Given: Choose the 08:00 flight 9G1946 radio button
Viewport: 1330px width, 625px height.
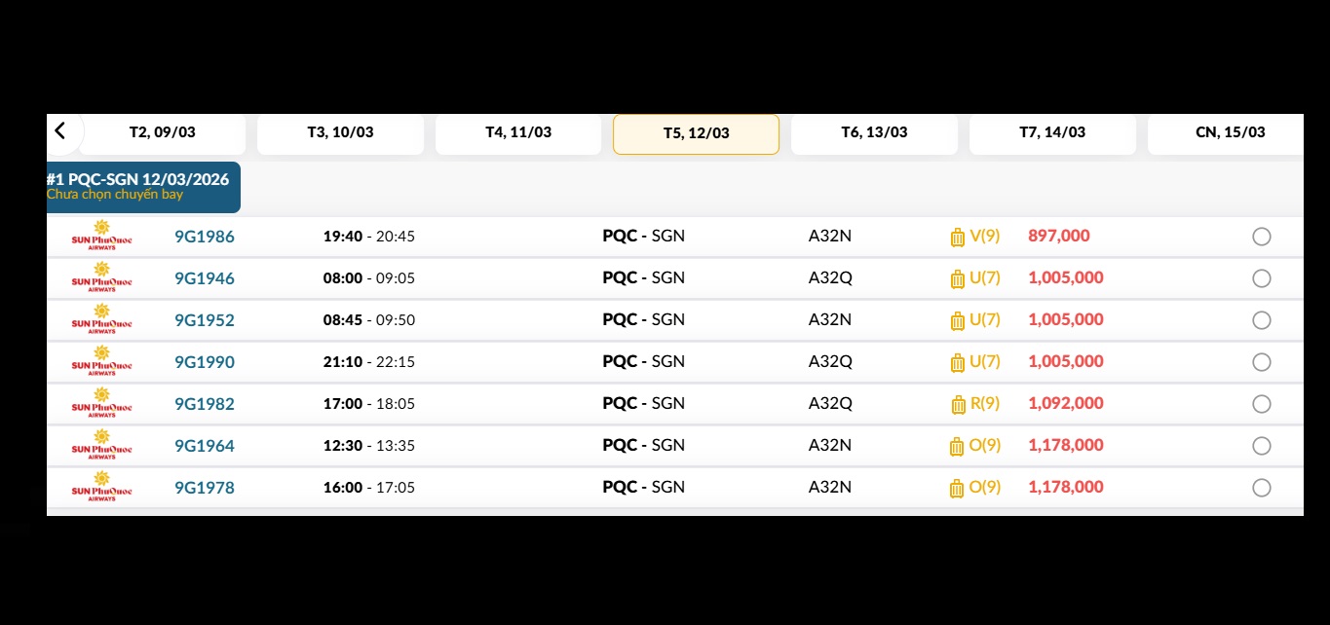Looking at the screenshot, I should pos(1261,278).
